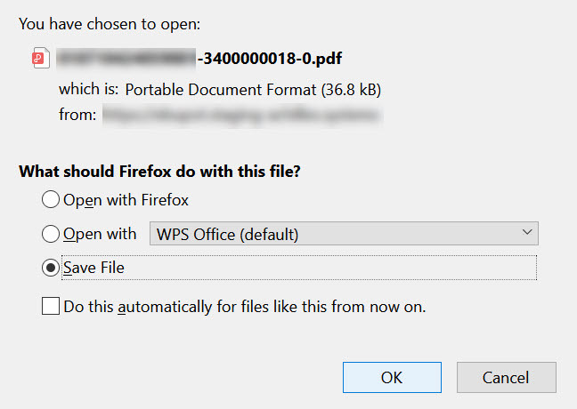Click the 'which is:' label

tap(89, 89)
